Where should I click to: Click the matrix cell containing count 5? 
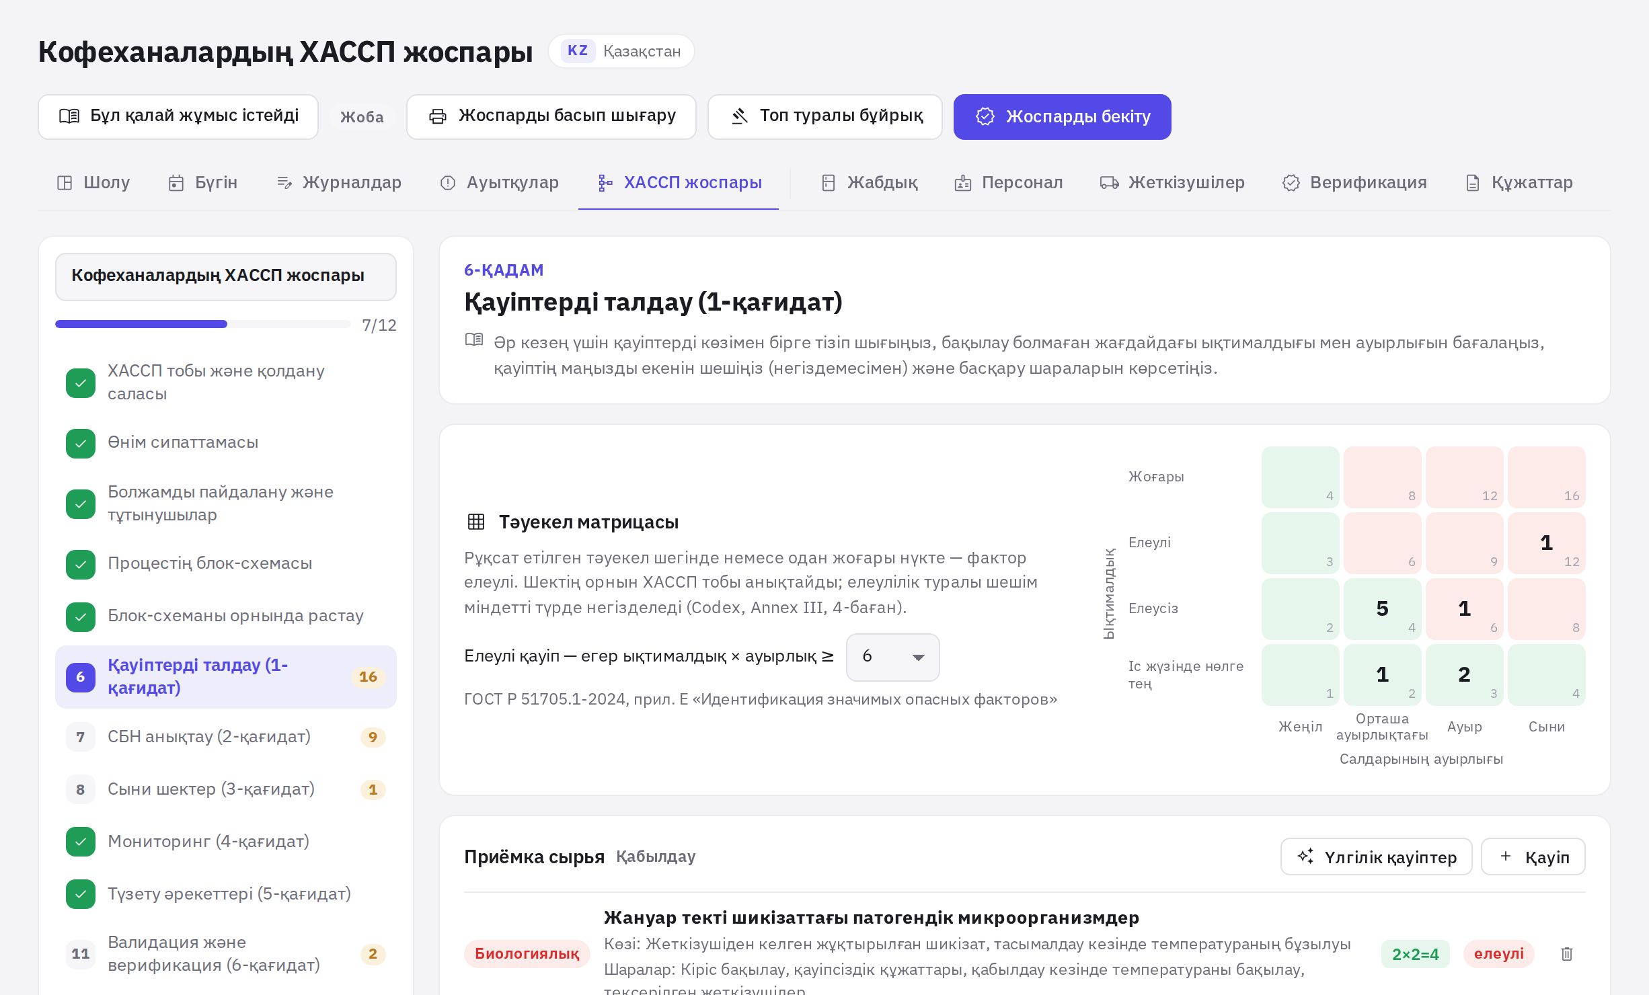point(1382,609)
